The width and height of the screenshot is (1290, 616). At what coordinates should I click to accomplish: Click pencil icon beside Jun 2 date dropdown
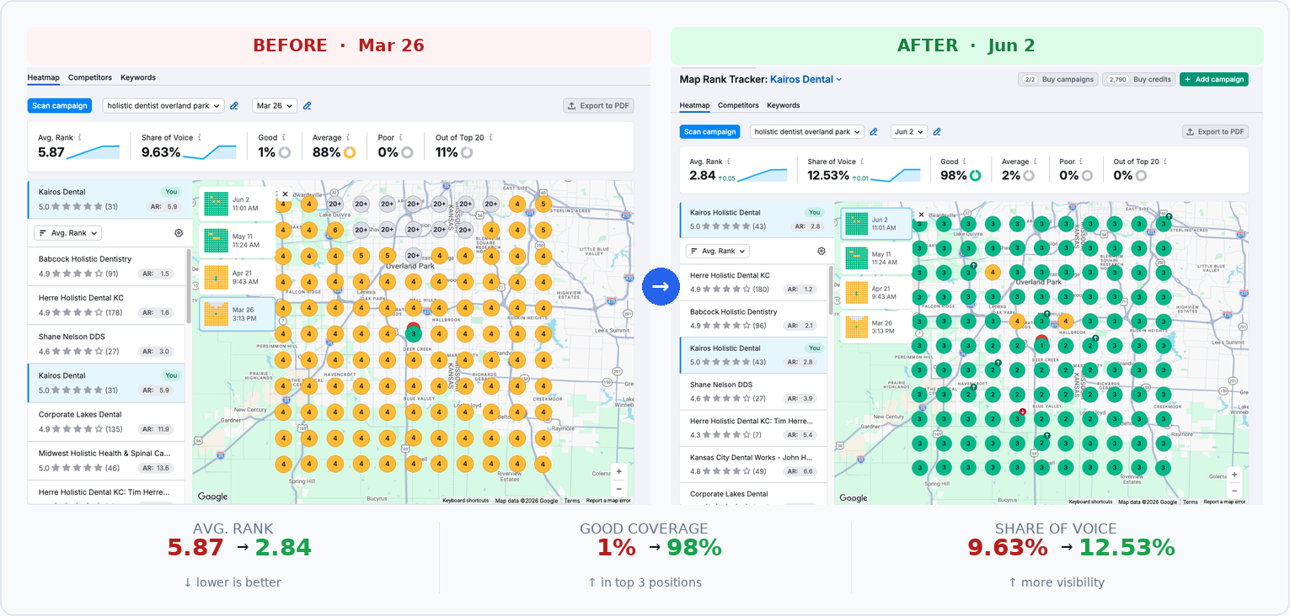937,132
